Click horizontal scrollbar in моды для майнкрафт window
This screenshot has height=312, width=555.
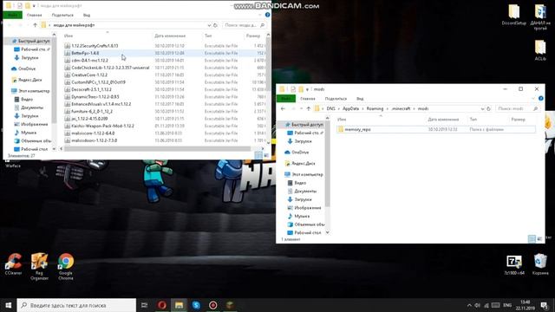point(157,148)
